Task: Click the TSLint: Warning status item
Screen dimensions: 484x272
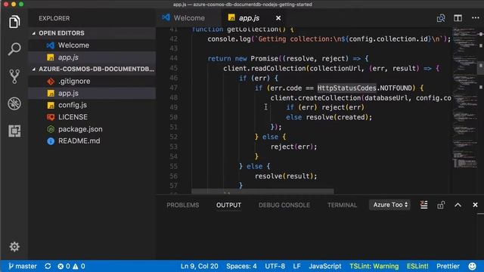Action: point(374,266)
